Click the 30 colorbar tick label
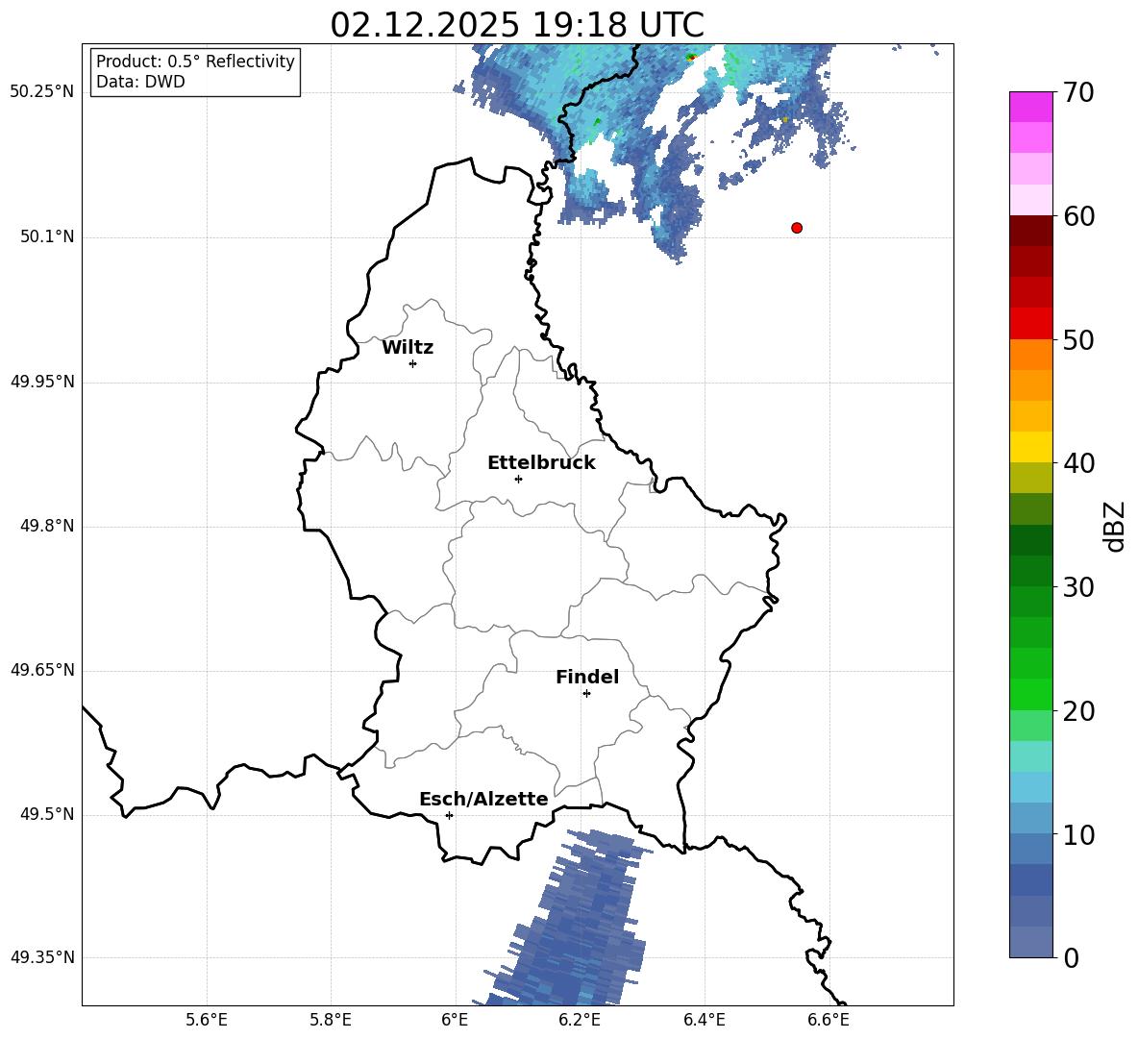This screenshot has height=1039, width=1138. (1078, 587)
